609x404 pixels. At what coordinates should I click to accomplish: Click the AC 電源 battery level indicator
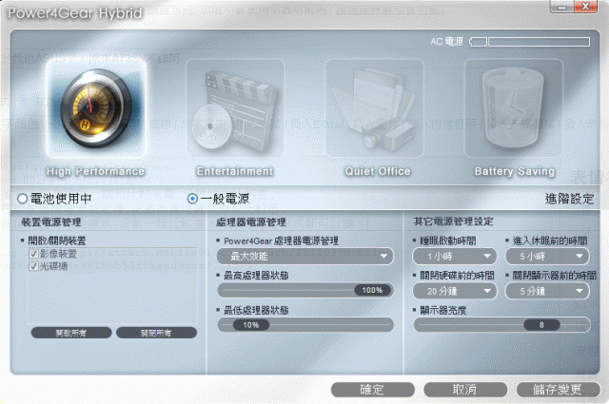[x=530, y=42]
